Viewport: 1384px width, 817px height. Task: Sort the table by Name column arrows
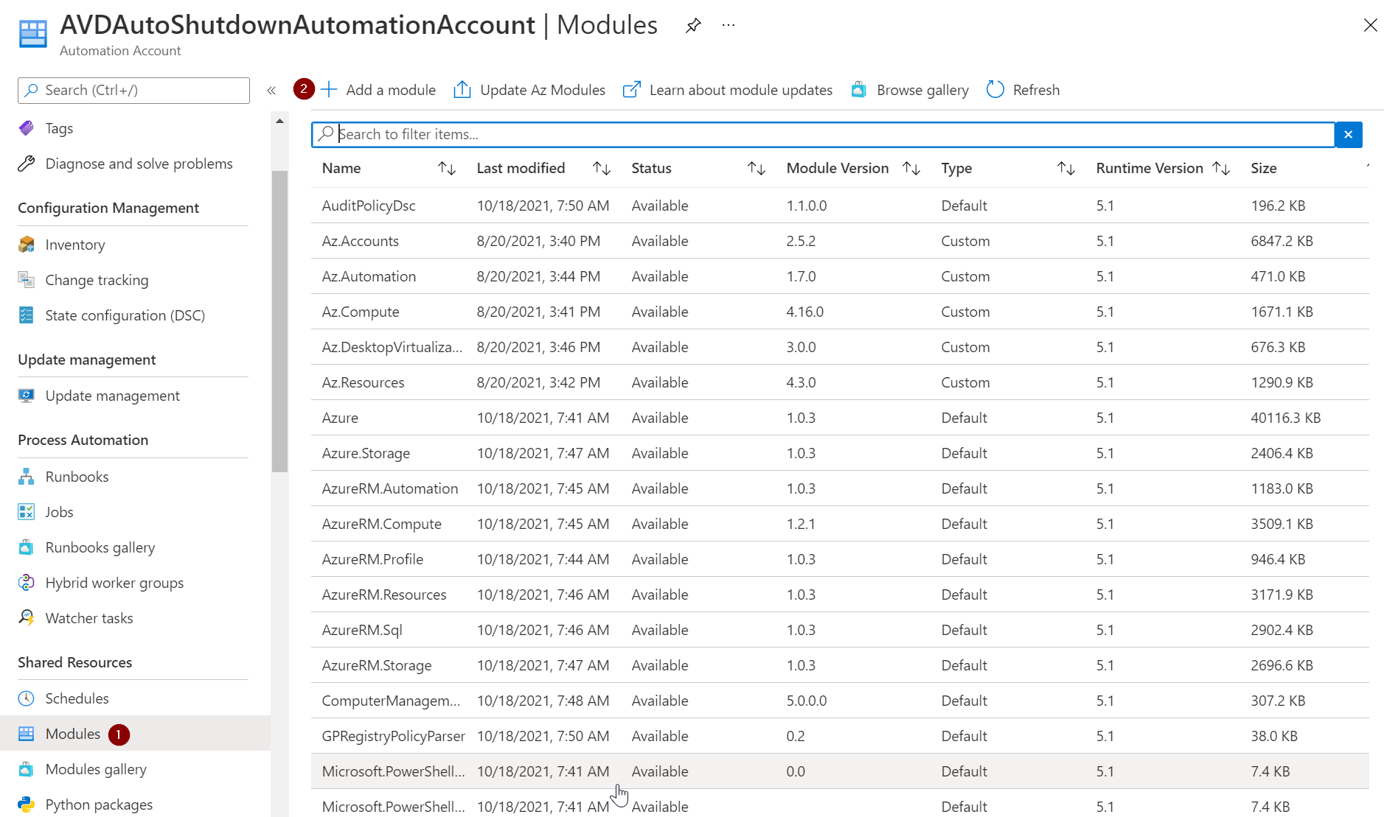(447, 169)
